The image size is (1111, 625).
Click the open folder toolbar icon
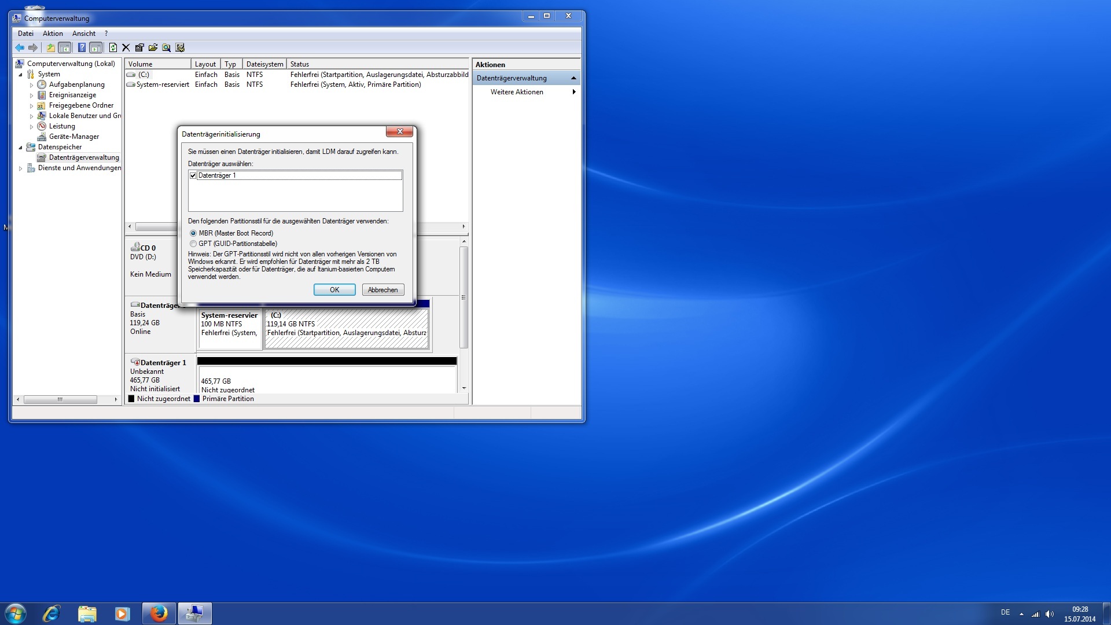[x=153, y=47]
